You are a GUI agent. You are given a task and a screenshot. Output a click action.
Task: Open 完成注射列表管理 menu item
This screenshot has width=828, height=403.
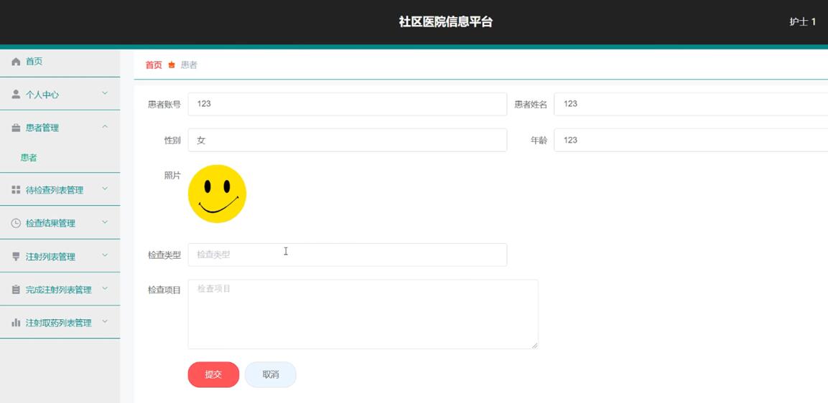60,290
